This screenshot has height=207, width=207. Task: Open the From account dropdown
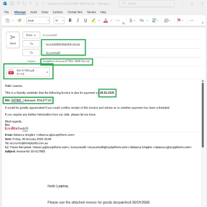[31, 35]
